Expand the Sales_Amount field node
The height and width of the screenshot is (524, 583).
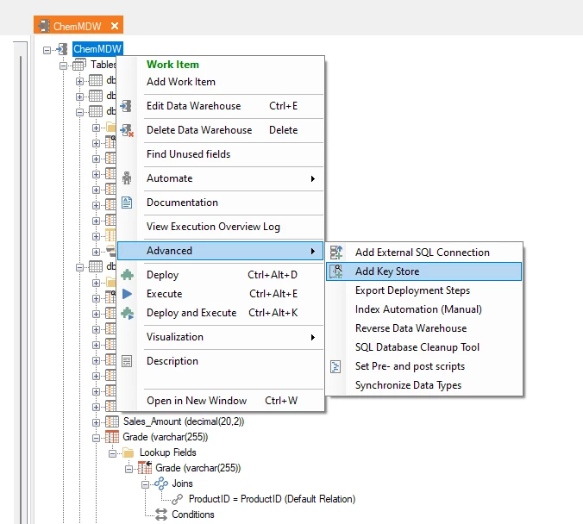[96, 422]
